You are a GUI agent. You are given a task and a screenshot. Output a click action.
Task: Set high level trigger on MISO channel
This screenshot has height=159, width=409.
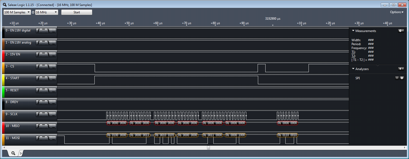44,126
